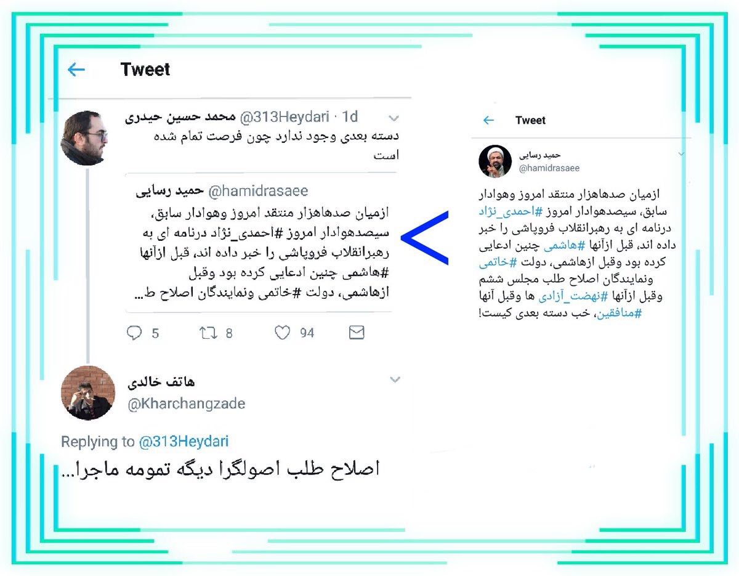Open @313Heydari link in Replying to
Screen dimensions: 739x576
click(184, 442)
